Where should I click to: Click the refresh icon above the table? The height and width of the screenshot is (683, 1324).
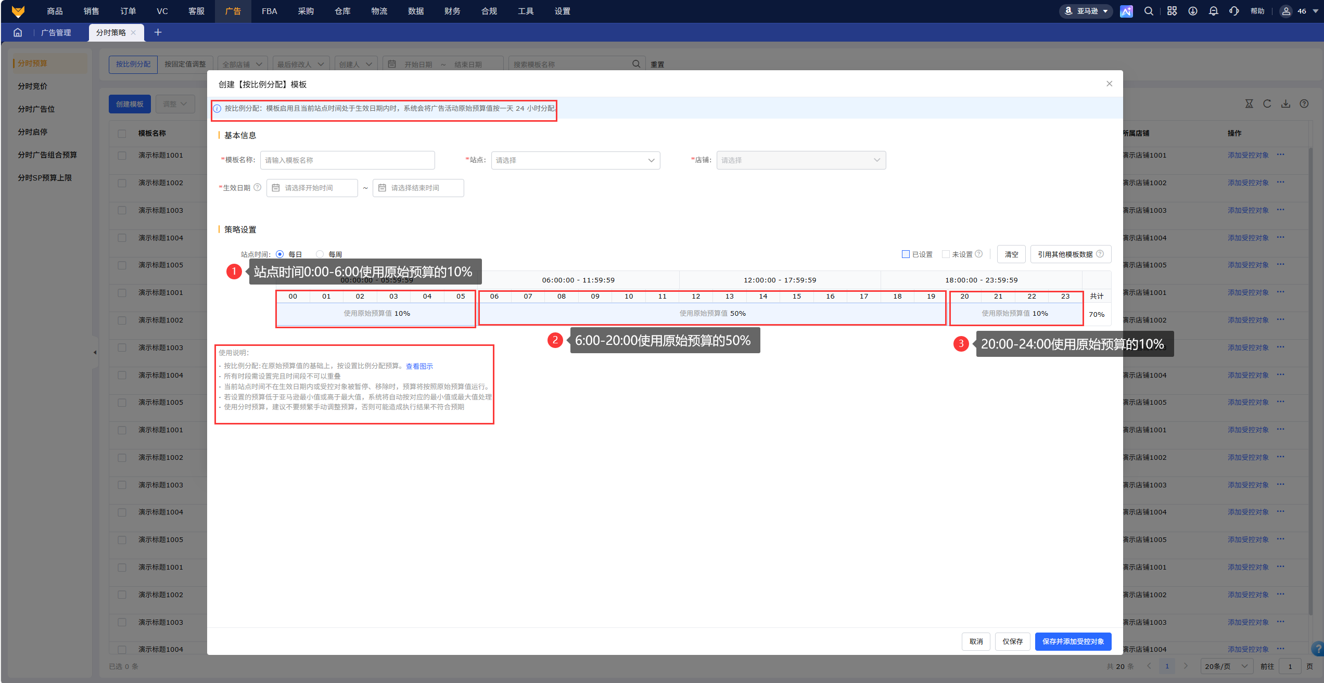tap(1267, 104)
